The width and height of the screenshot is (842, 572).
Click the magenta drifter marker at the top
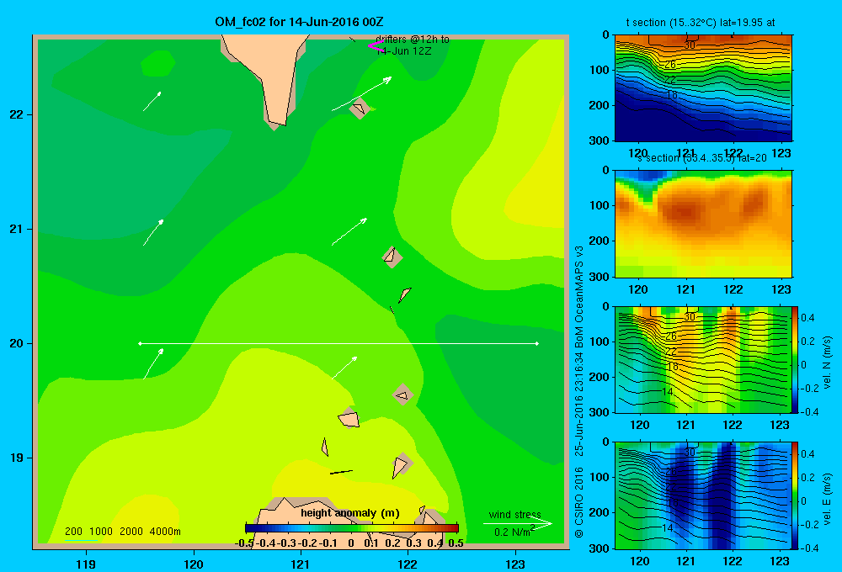376,46
